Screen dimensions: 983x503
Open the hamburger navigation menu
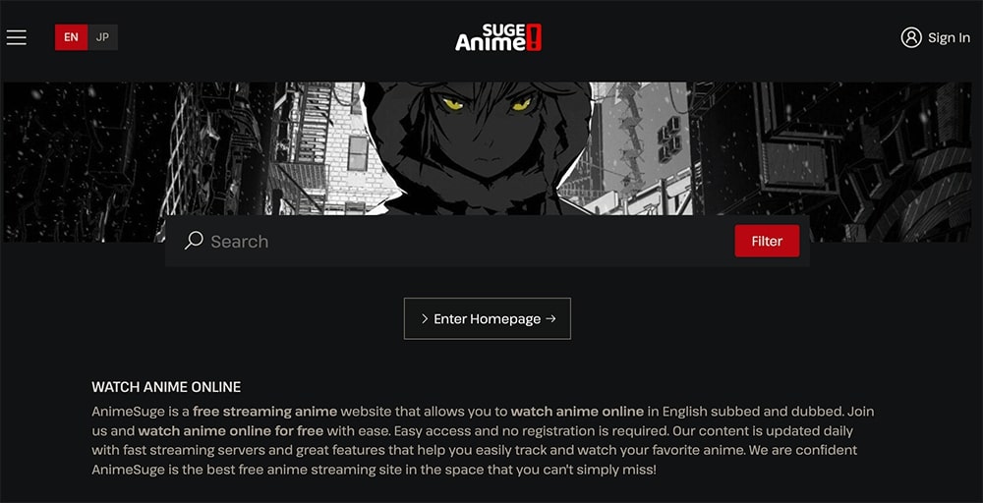tap(17, 37)
